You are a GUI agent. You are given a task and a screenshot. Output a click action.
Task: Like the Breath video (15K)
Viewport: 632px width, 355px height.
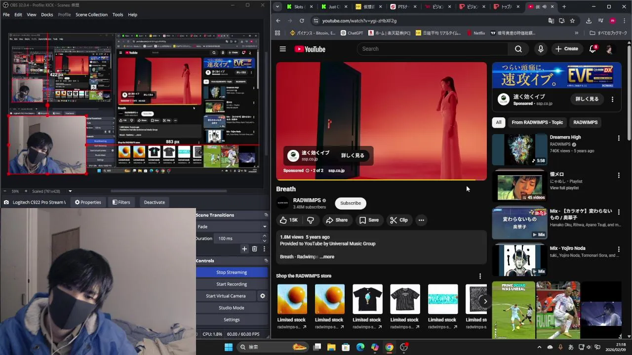[288, 220]
